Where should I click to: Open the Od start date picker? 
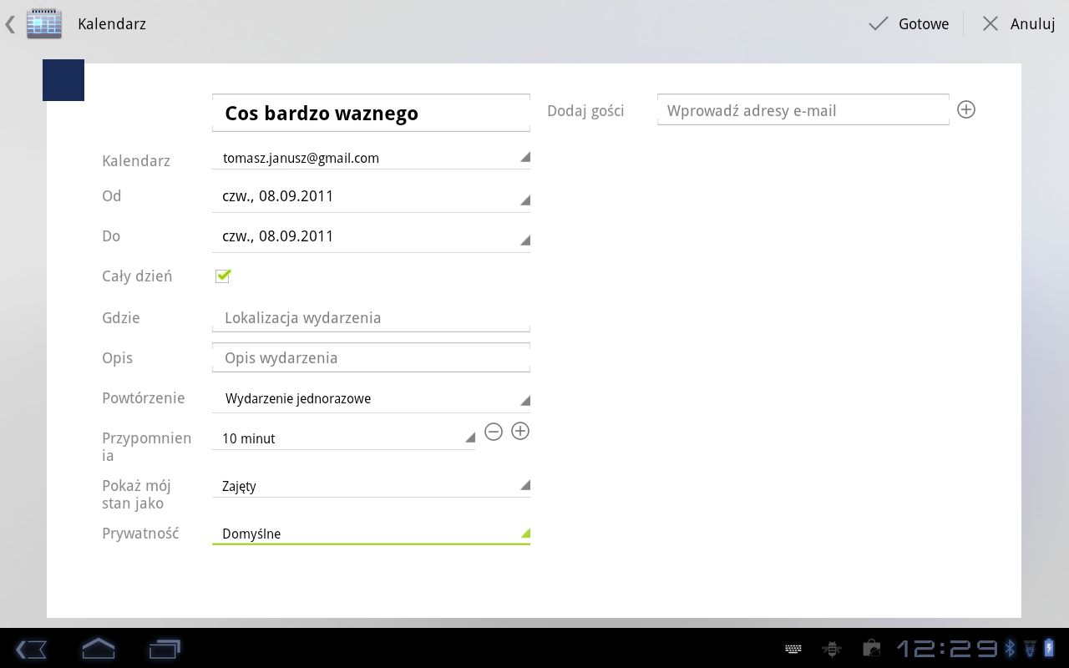[x=371, y=196]
